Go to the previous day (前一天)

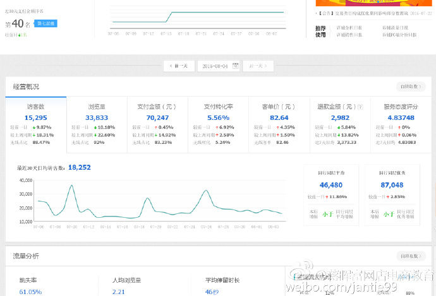tap(179, 66)
